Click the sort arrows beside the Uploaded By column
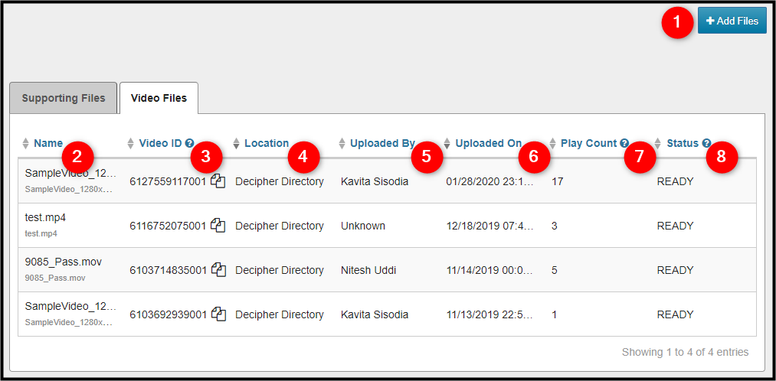Viewport: 776px width, 381px height. click(342, 143)
